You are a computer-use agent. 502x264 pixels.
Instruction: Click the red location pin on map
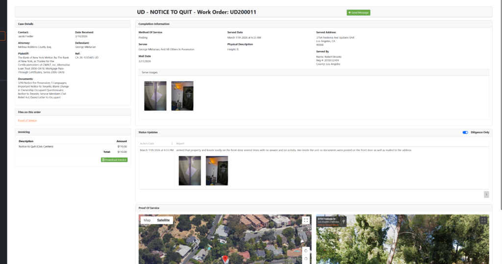225,259
